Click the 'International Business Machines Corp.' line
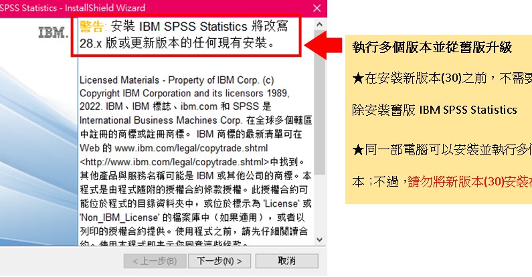The image size is (532, 277). tap(196, 120)
